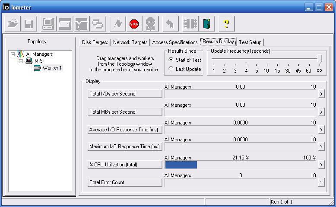The image size is (336, 207).
Task: Switch to the Access Specifications tab
Action: 174,42
